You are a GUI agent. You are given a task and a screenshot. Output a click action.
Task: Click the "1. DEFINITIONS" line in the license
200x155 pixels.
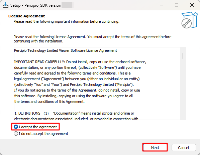(74, 113)
